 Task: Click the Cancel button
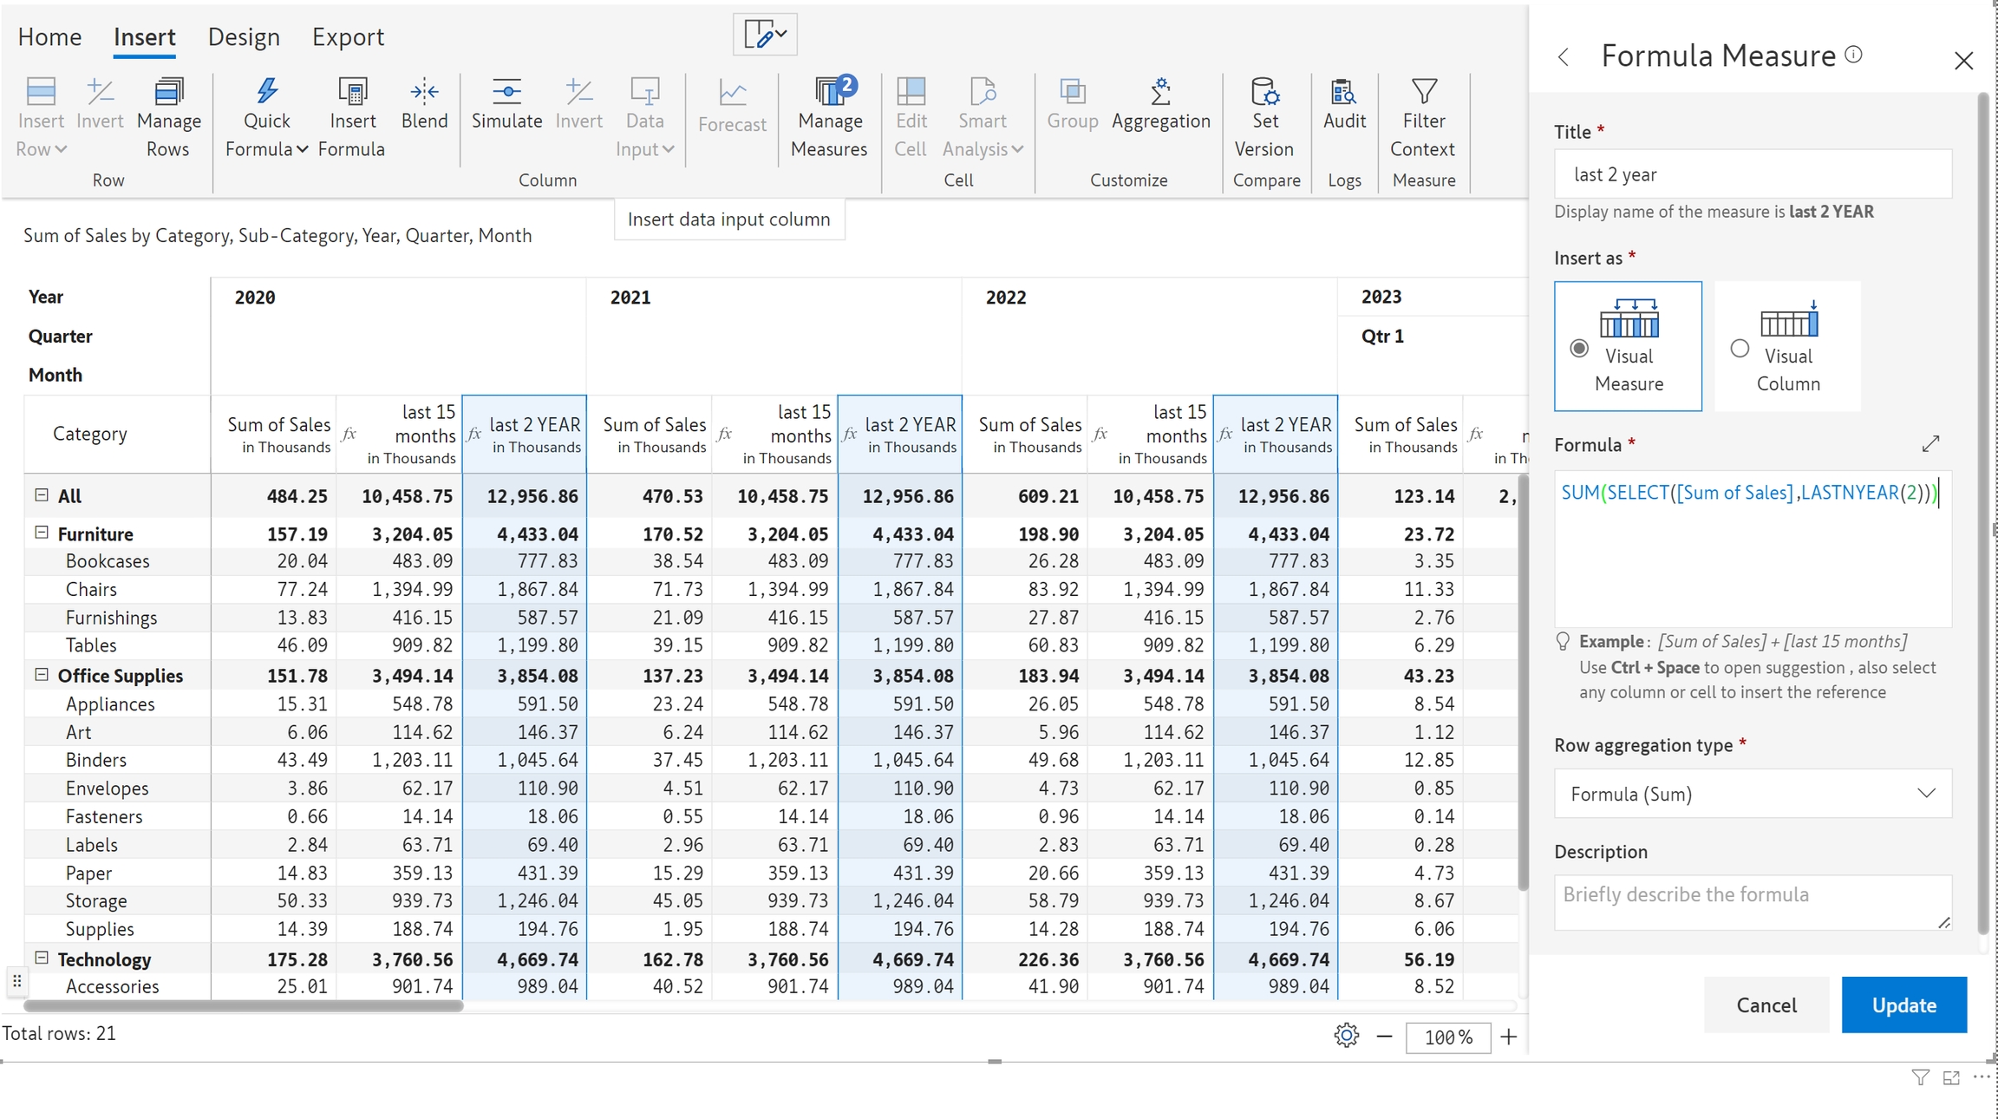coord(1766,1004)
